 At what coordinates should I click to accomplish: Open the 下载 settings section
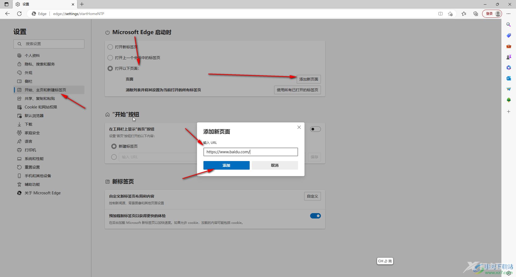(x=49, y=124)
